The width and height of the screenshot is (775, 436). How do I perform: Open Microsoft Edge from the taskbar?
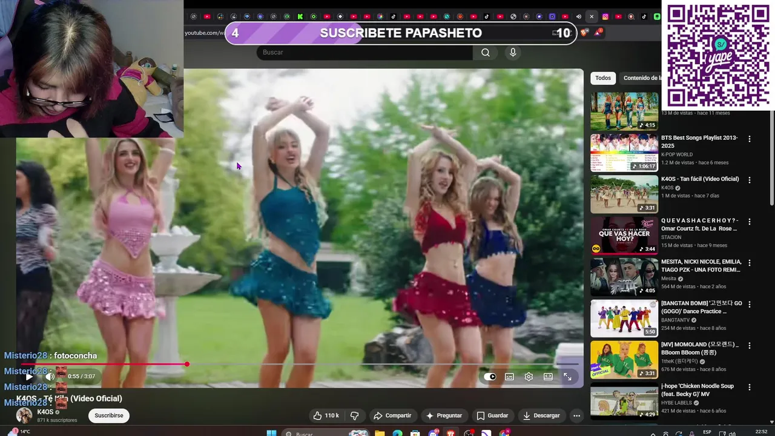pos(397,434)
